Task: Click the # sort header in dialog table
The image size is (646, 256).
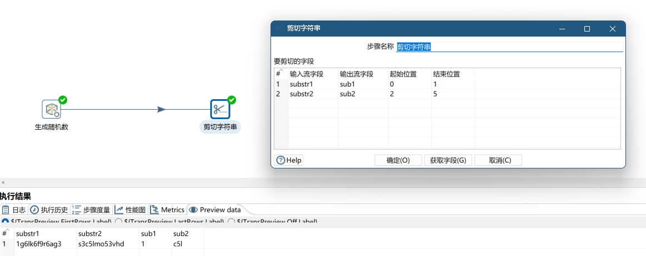Action: (x=281, y=74)
